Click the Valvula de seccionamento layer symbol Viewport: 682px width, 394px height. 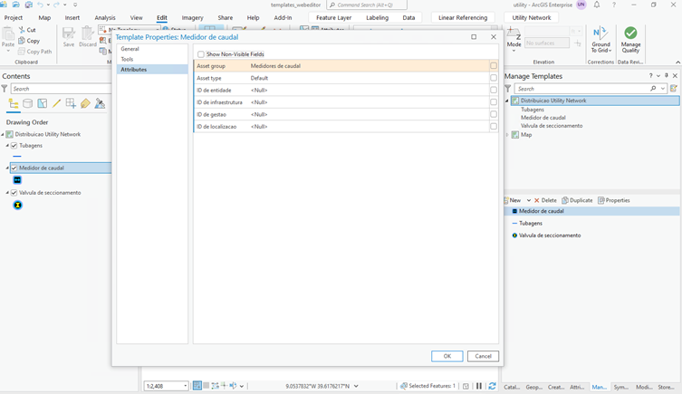click(x=17, y=206)
